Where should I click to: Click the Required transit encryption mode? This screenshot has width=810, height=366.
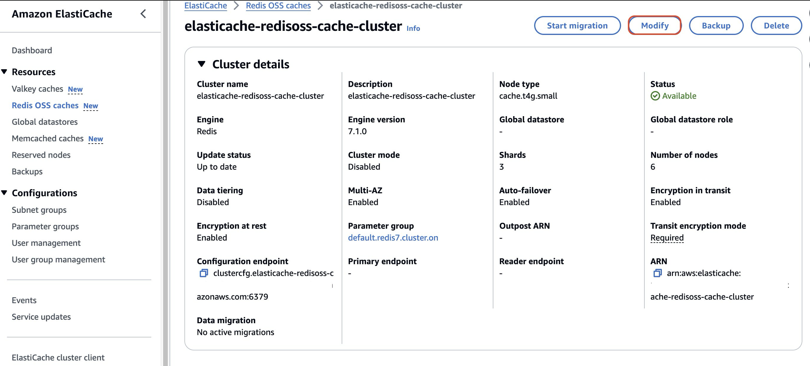click(x=667, y=237)
